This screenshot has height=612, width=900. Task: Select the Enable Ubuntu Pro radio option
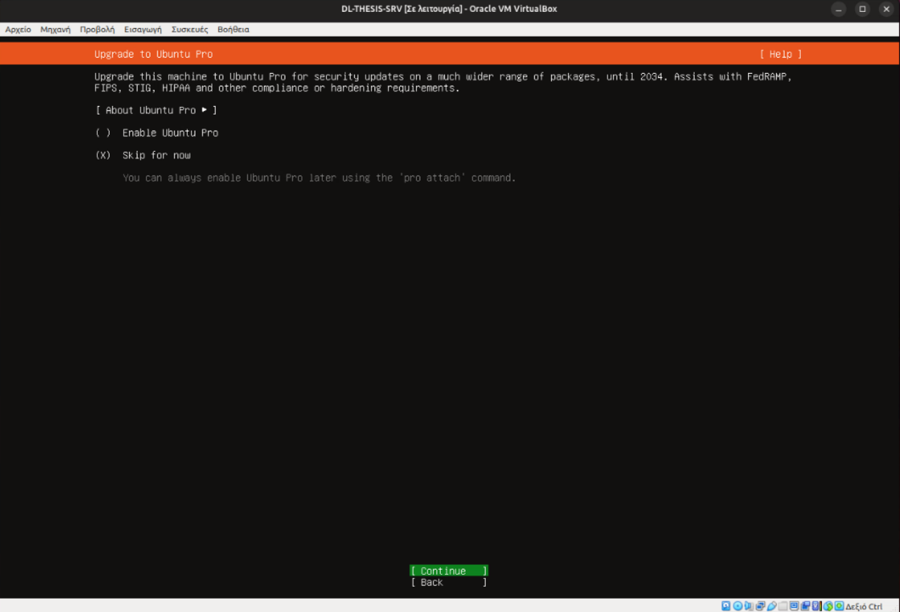(157, 133)
